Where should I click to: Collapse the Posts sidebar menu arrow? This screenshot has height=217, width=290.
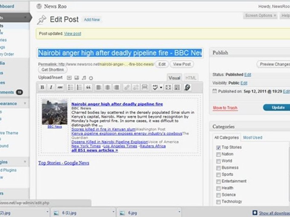click(x=25, y=17)
